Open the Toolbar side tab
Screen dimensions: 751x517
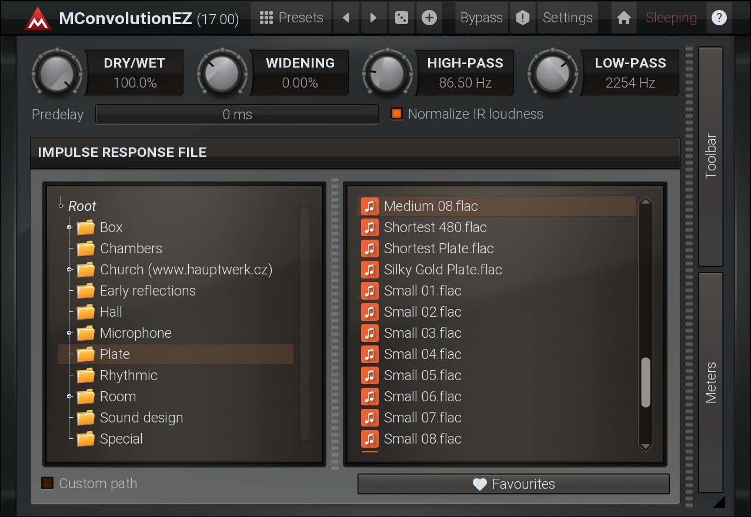[x=710, y=156]
